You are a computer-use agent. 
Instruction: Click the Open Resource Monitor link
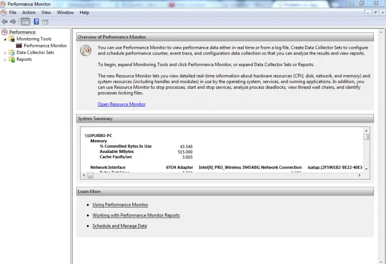tap(122, 104)
